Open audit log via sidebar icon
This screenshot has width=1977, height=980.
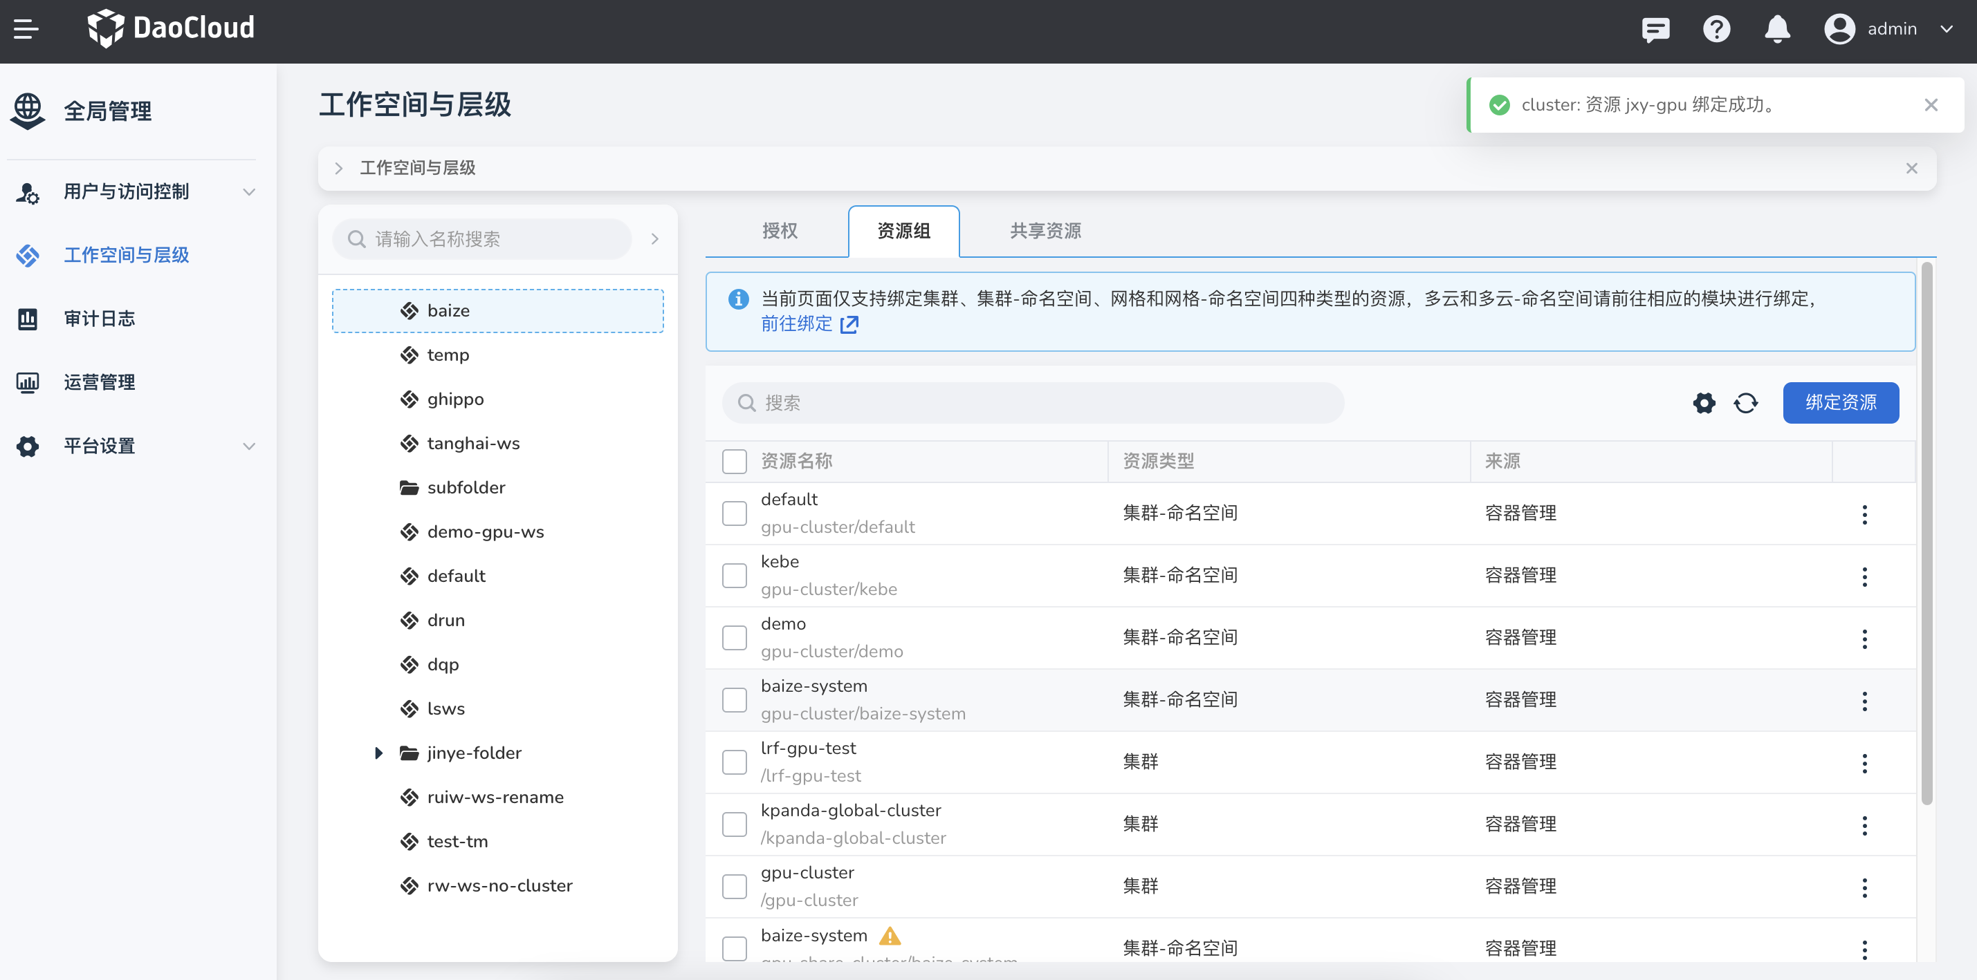point(28,318)
